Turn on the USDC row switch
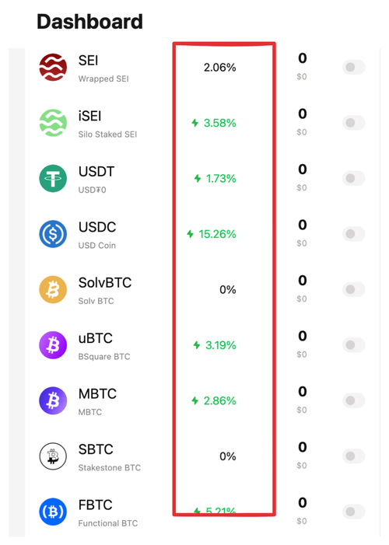 [353, 234]
